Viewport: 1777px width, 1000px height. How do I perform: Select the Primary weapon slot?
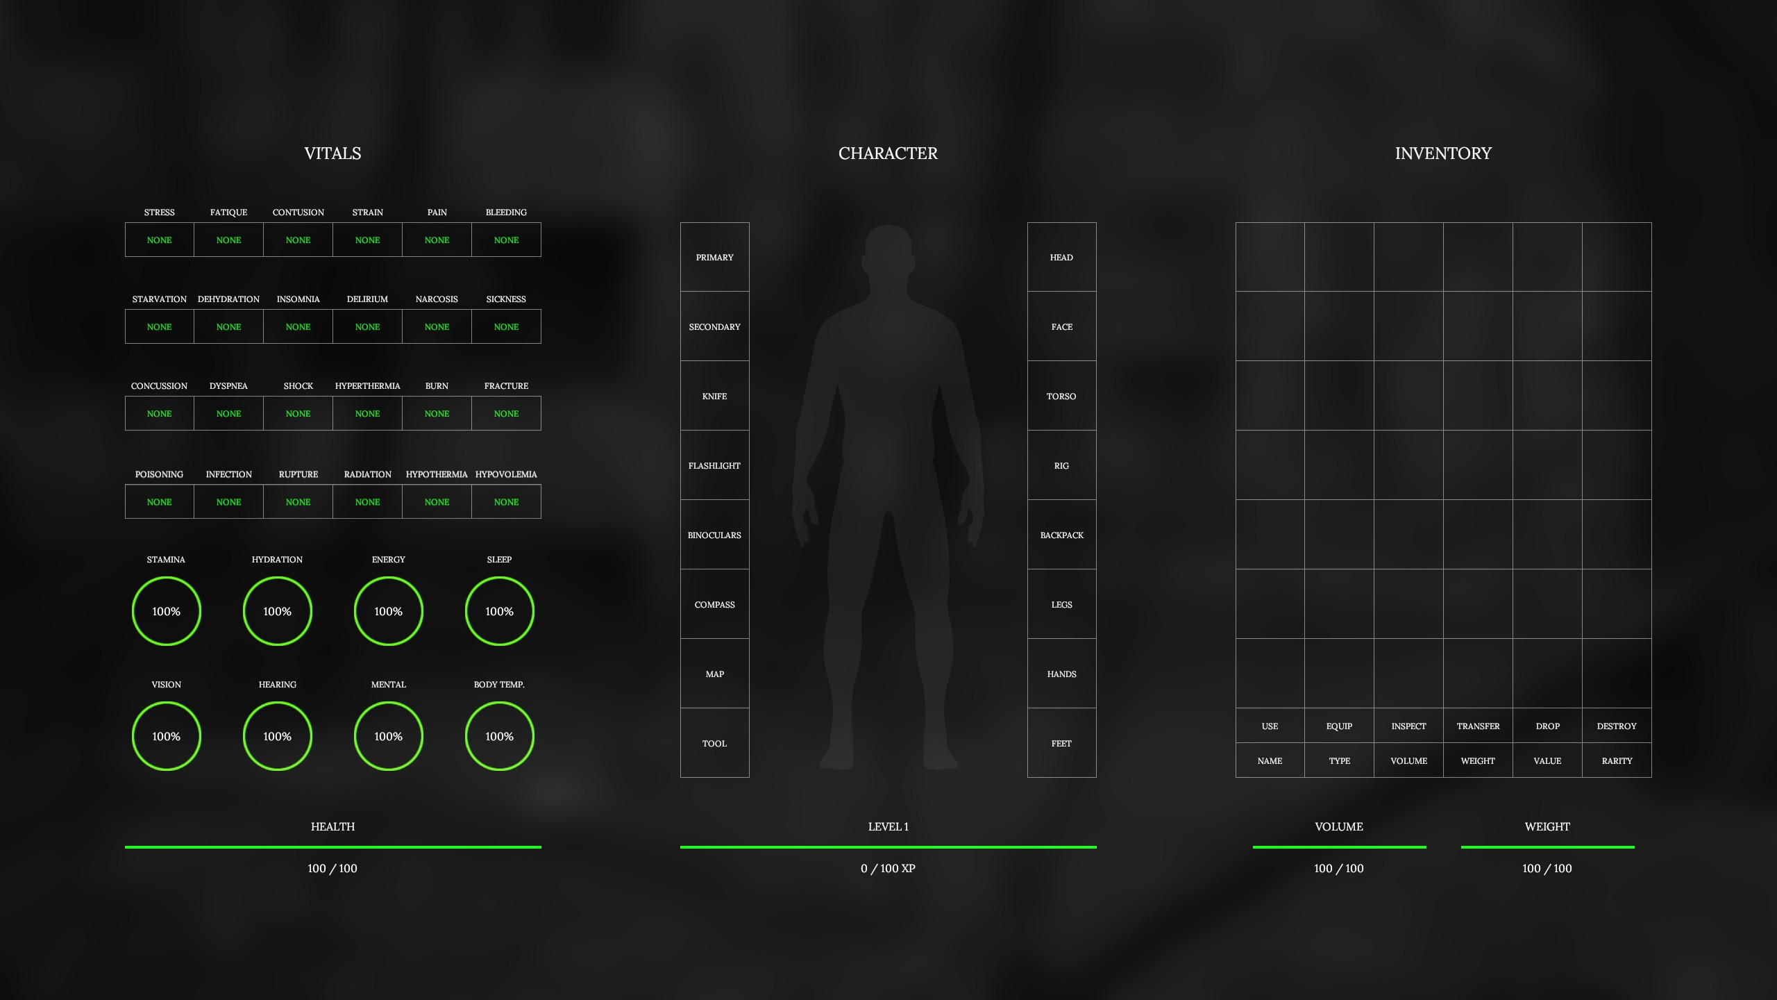(x=714, y=257)
